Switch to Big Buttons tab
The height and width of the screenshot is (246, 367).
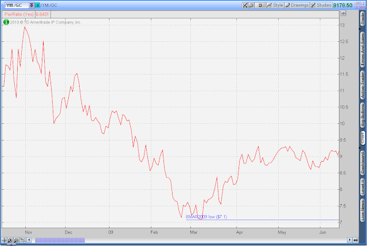(362, 115)
